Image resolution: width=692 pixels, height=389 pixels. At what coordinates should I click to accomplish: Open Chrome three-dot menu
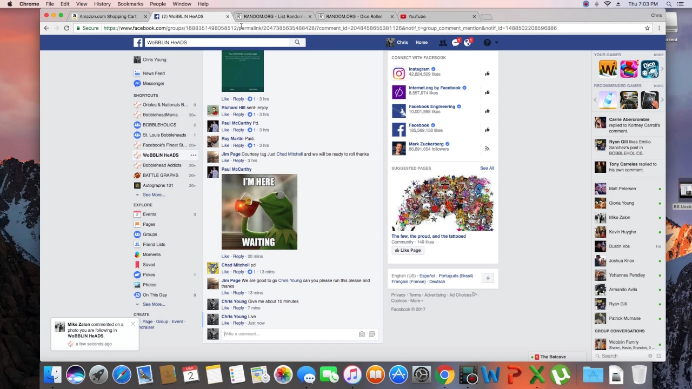click(658, 28)
